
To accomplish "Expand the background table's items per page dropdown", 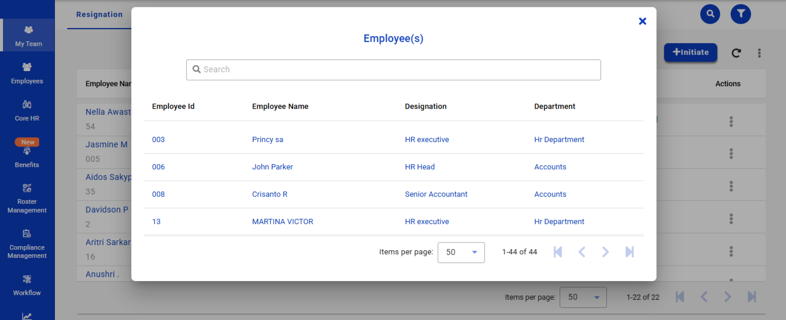I will tap(583, 297).
